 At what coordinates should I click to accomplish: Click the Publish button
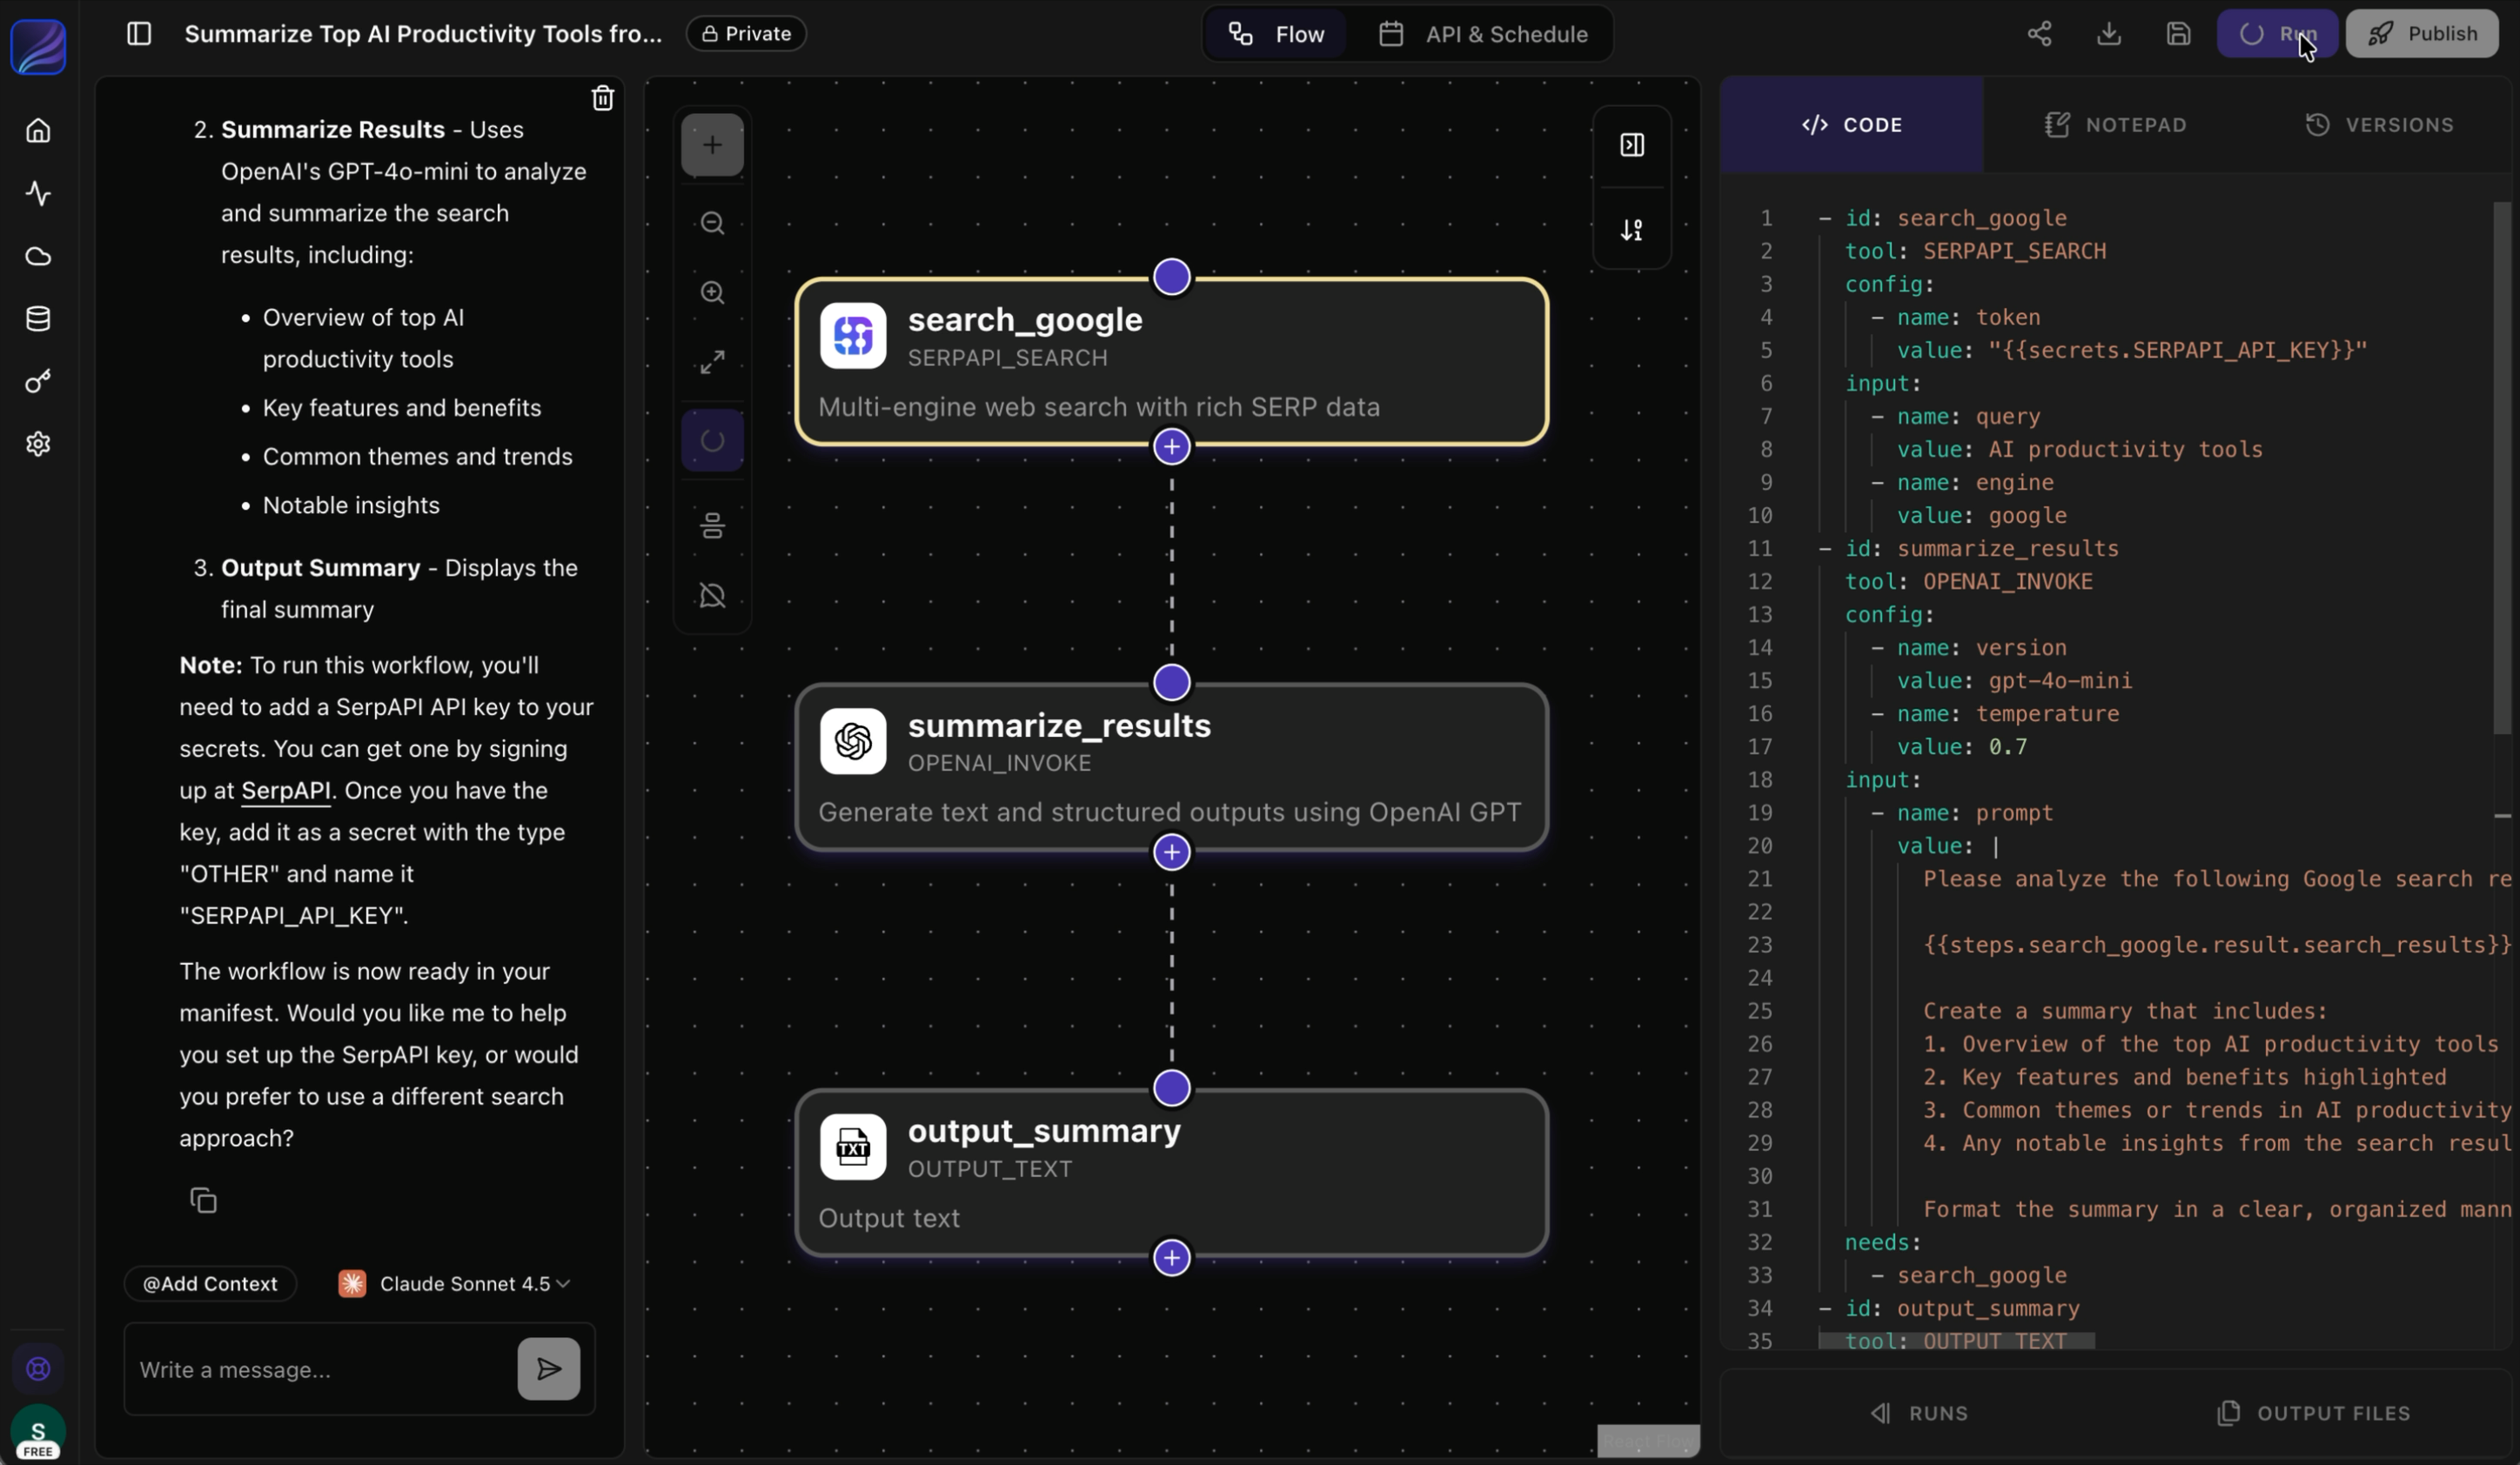pos(2421,34)
